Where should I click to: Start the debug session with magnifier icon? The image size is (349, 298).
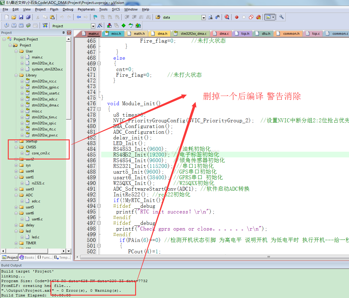(x=227, y=17)
